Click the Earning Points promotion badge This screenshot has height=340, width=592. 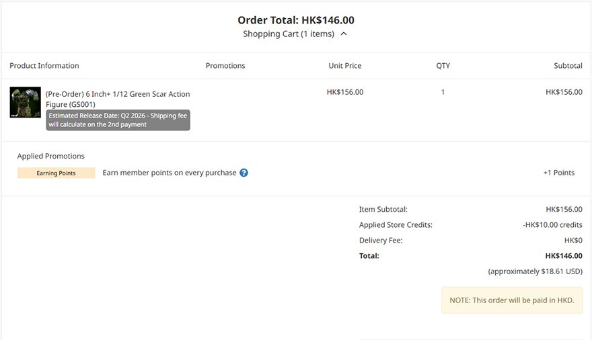[57, 173]
